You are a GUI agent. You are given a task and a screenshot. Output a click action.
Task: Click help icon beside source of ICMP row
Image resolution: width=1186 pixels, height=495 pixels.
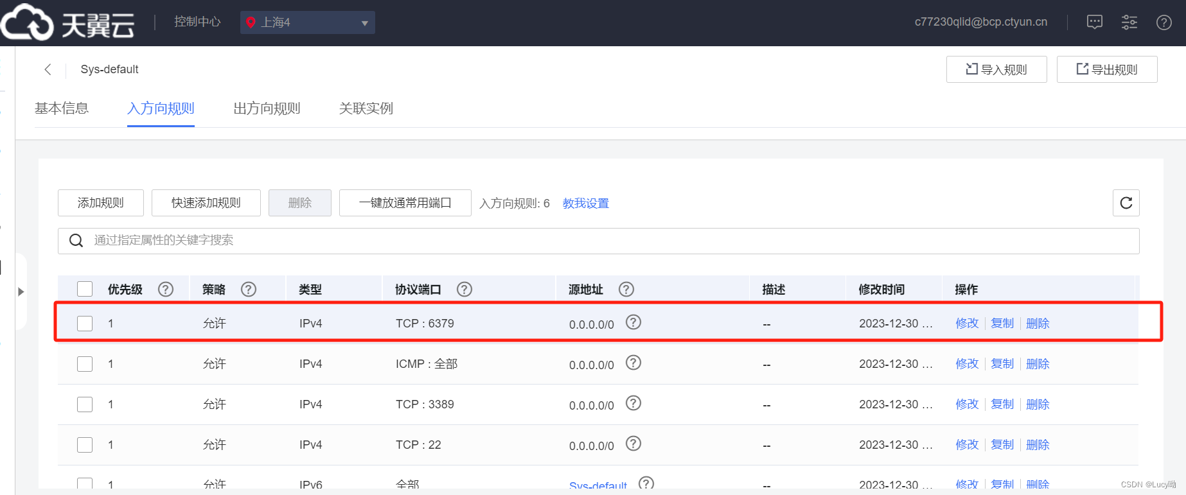(633, 363)
